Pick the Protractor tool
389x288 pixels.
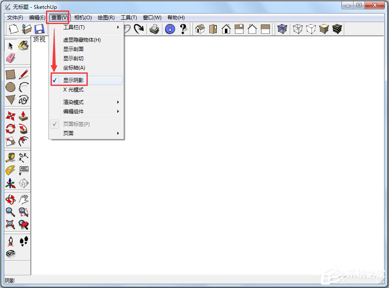(11, 171)
